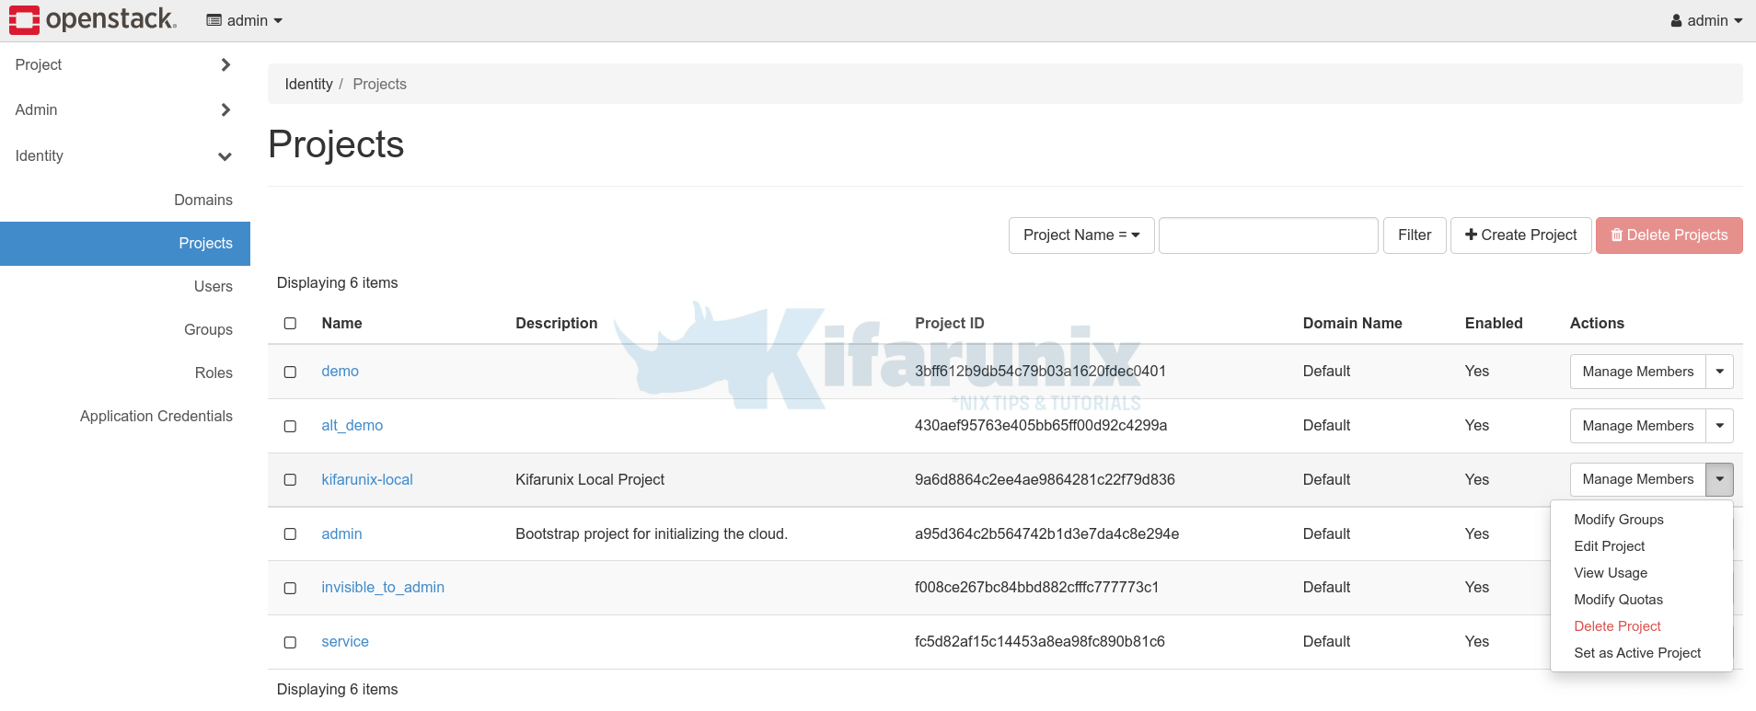Click Manage Members for kifarunix-local project

[1637, 479]
